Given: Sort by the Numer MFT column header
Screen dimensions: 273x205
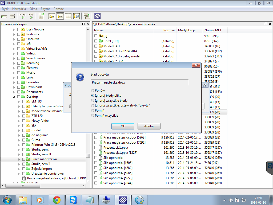Looking at the screenshot, I should click(x=215, y=30).
